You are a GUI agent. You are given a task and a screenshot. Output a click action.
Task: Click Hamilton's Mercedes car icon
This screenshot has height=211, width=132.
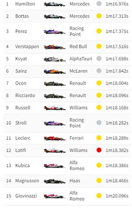[55, 4]
